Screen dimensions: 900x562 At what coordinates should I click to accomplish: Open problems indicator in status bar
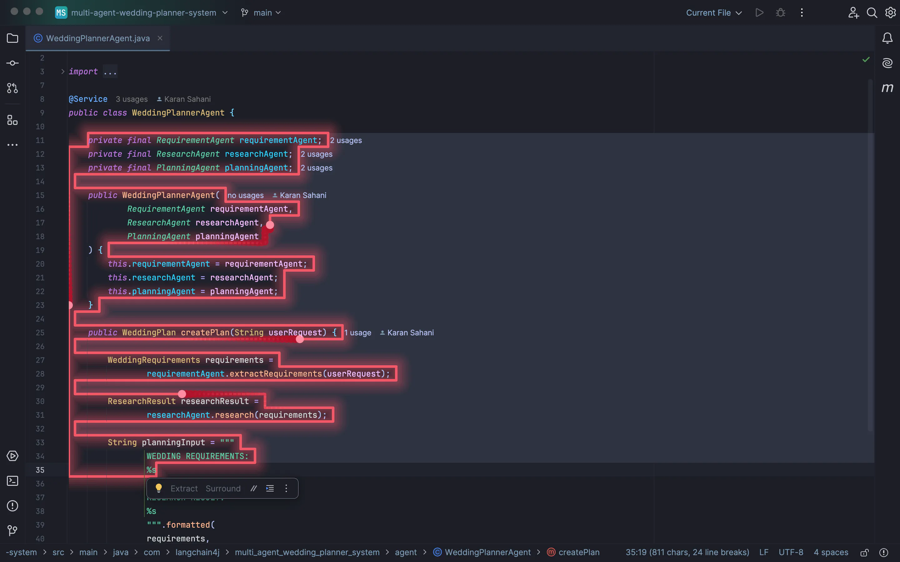(884, 552)
